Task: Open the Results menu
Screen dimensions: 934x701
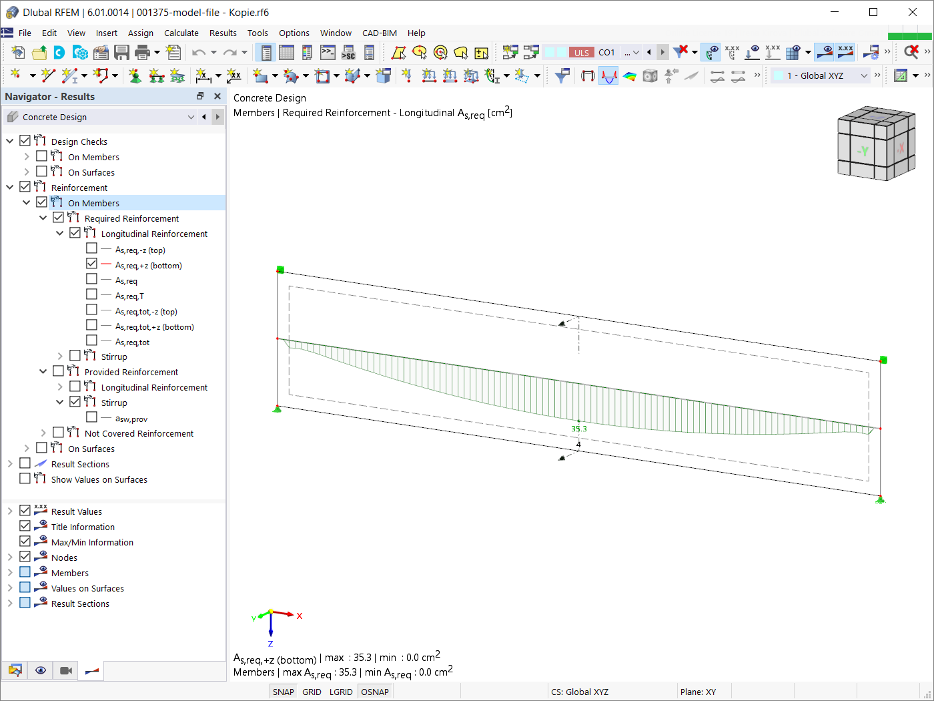Action: click(x=223, y=33)
